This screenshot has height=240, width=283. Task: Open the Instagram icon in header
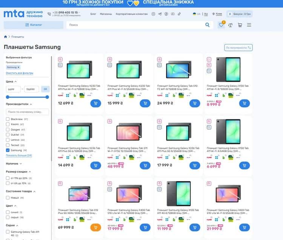(153, 14)
